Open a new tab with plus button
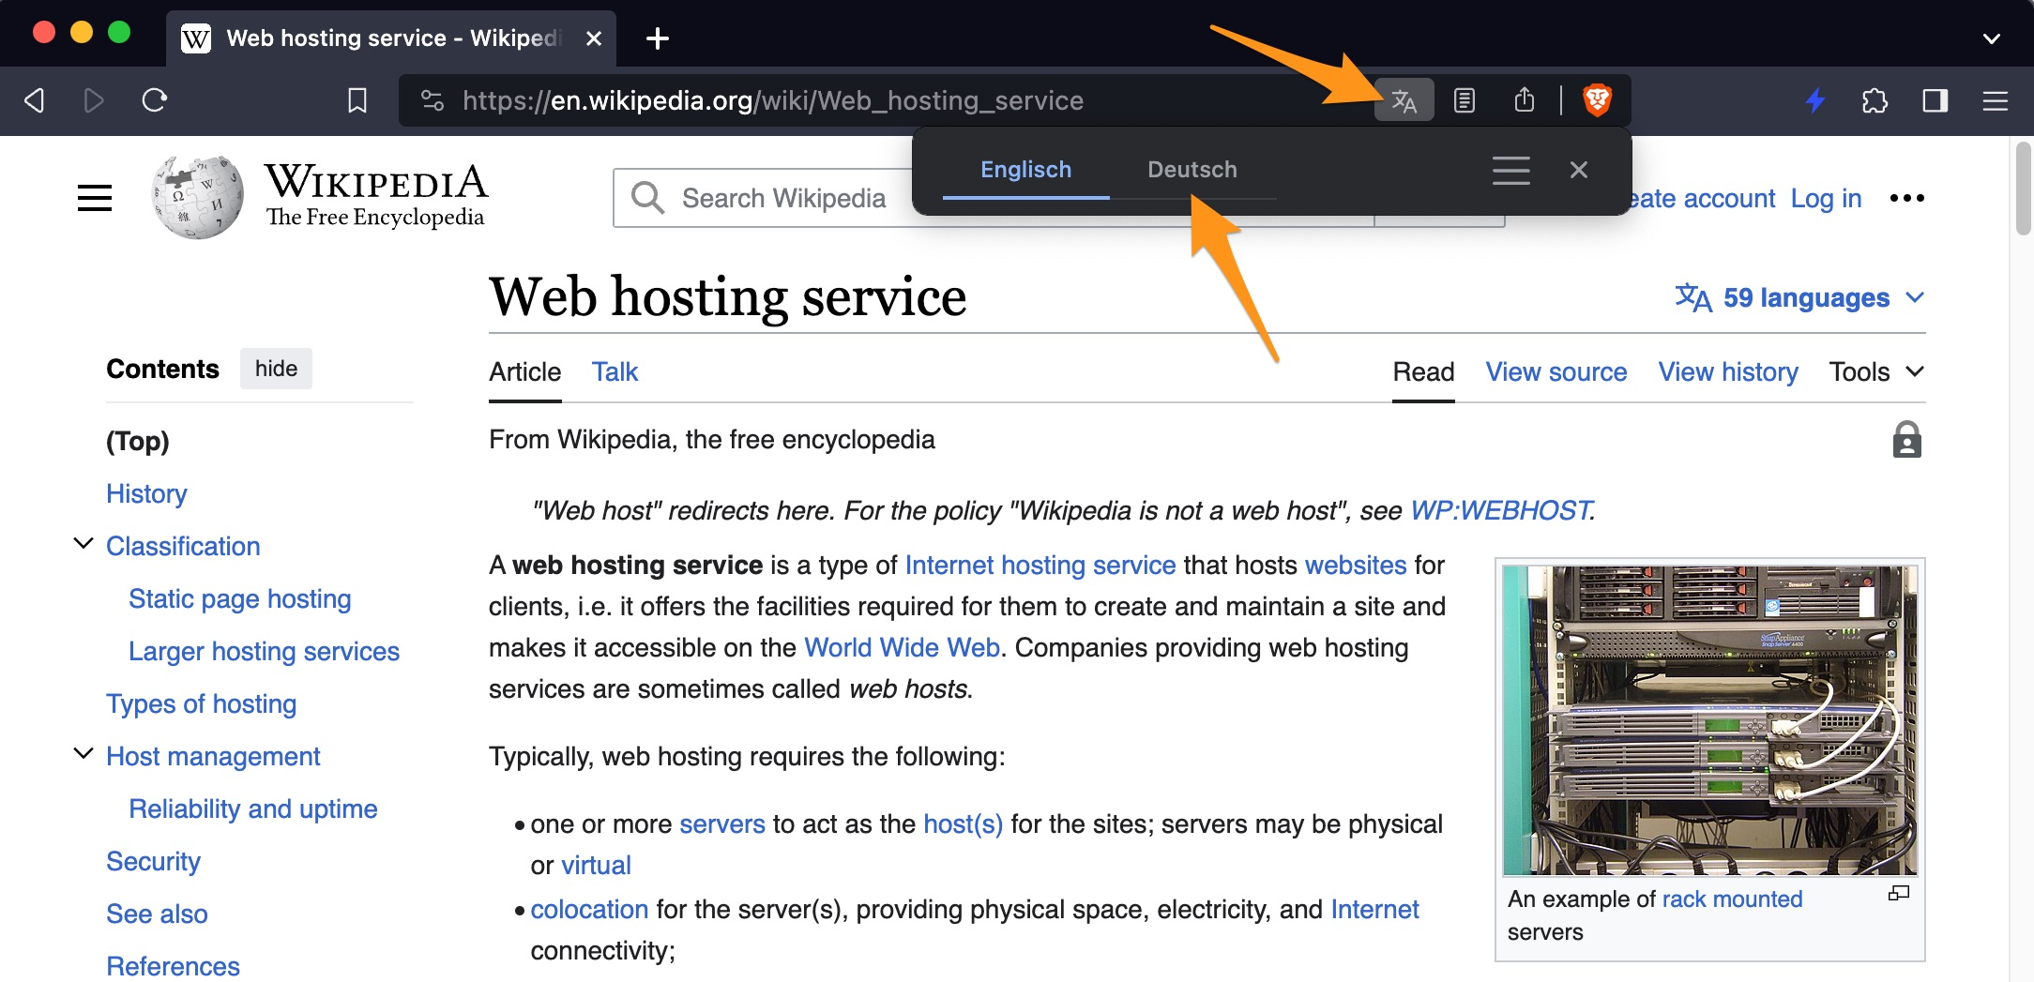This screenshot has height=982, width=2034. point(658,38)
